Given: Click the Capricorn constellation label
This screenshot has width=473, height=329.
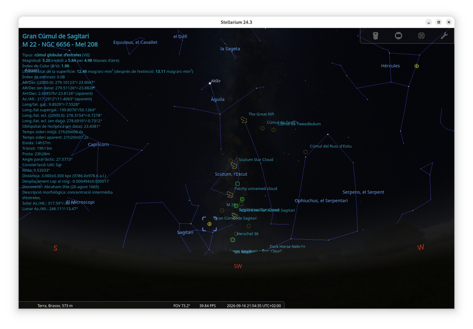Looking at the screenshot, I should [98, 144].
